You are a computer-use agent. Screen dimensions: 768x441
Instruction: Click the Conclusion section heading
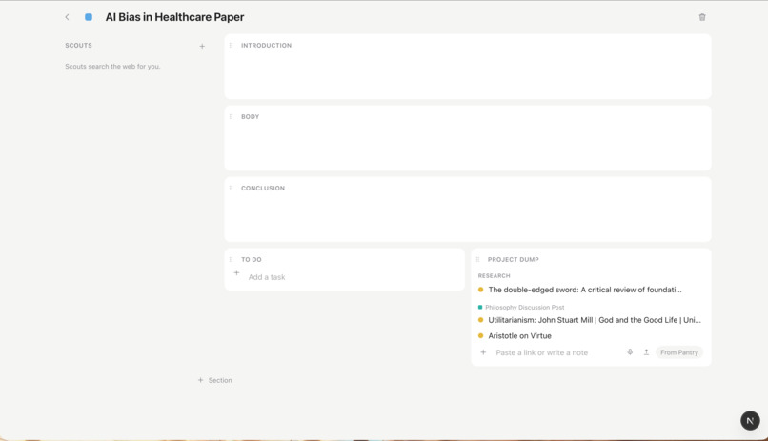point(263,188)
